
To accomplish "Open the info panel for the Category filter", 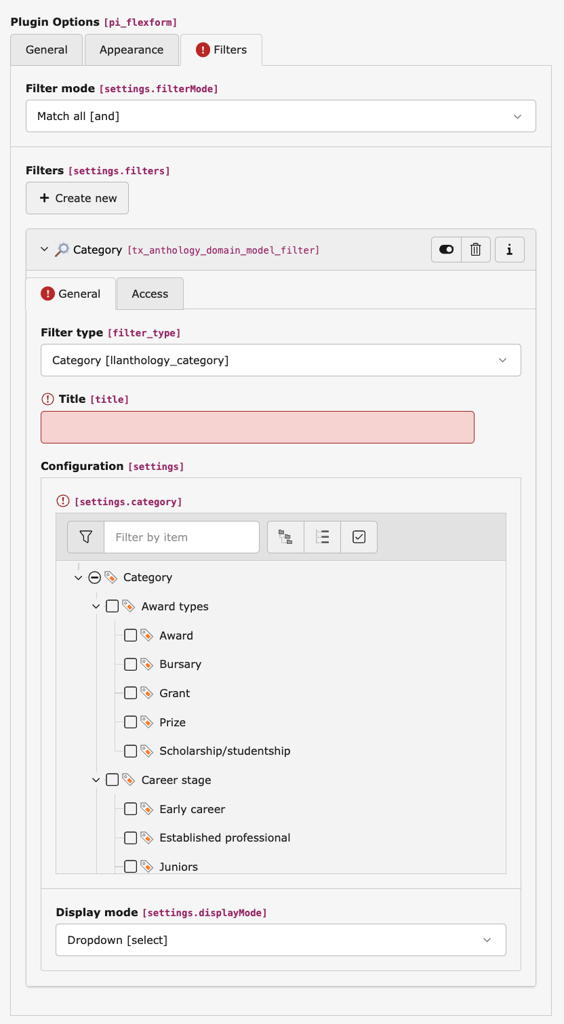I will pyautogui.click(x=509, y=250).
